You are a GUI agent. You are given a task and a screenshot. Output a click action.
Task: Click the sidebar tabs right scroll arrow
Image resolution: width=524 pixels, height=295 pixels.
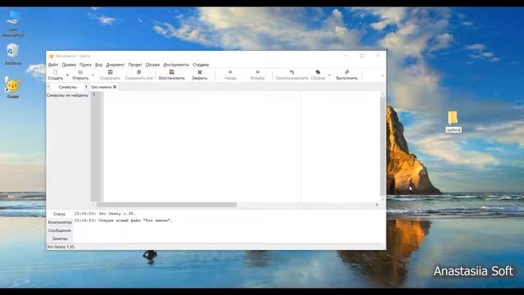(86, 87)
